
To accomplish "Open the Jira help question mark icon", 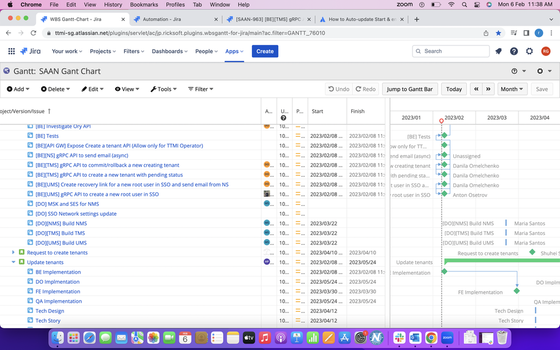I will point(513,51).
